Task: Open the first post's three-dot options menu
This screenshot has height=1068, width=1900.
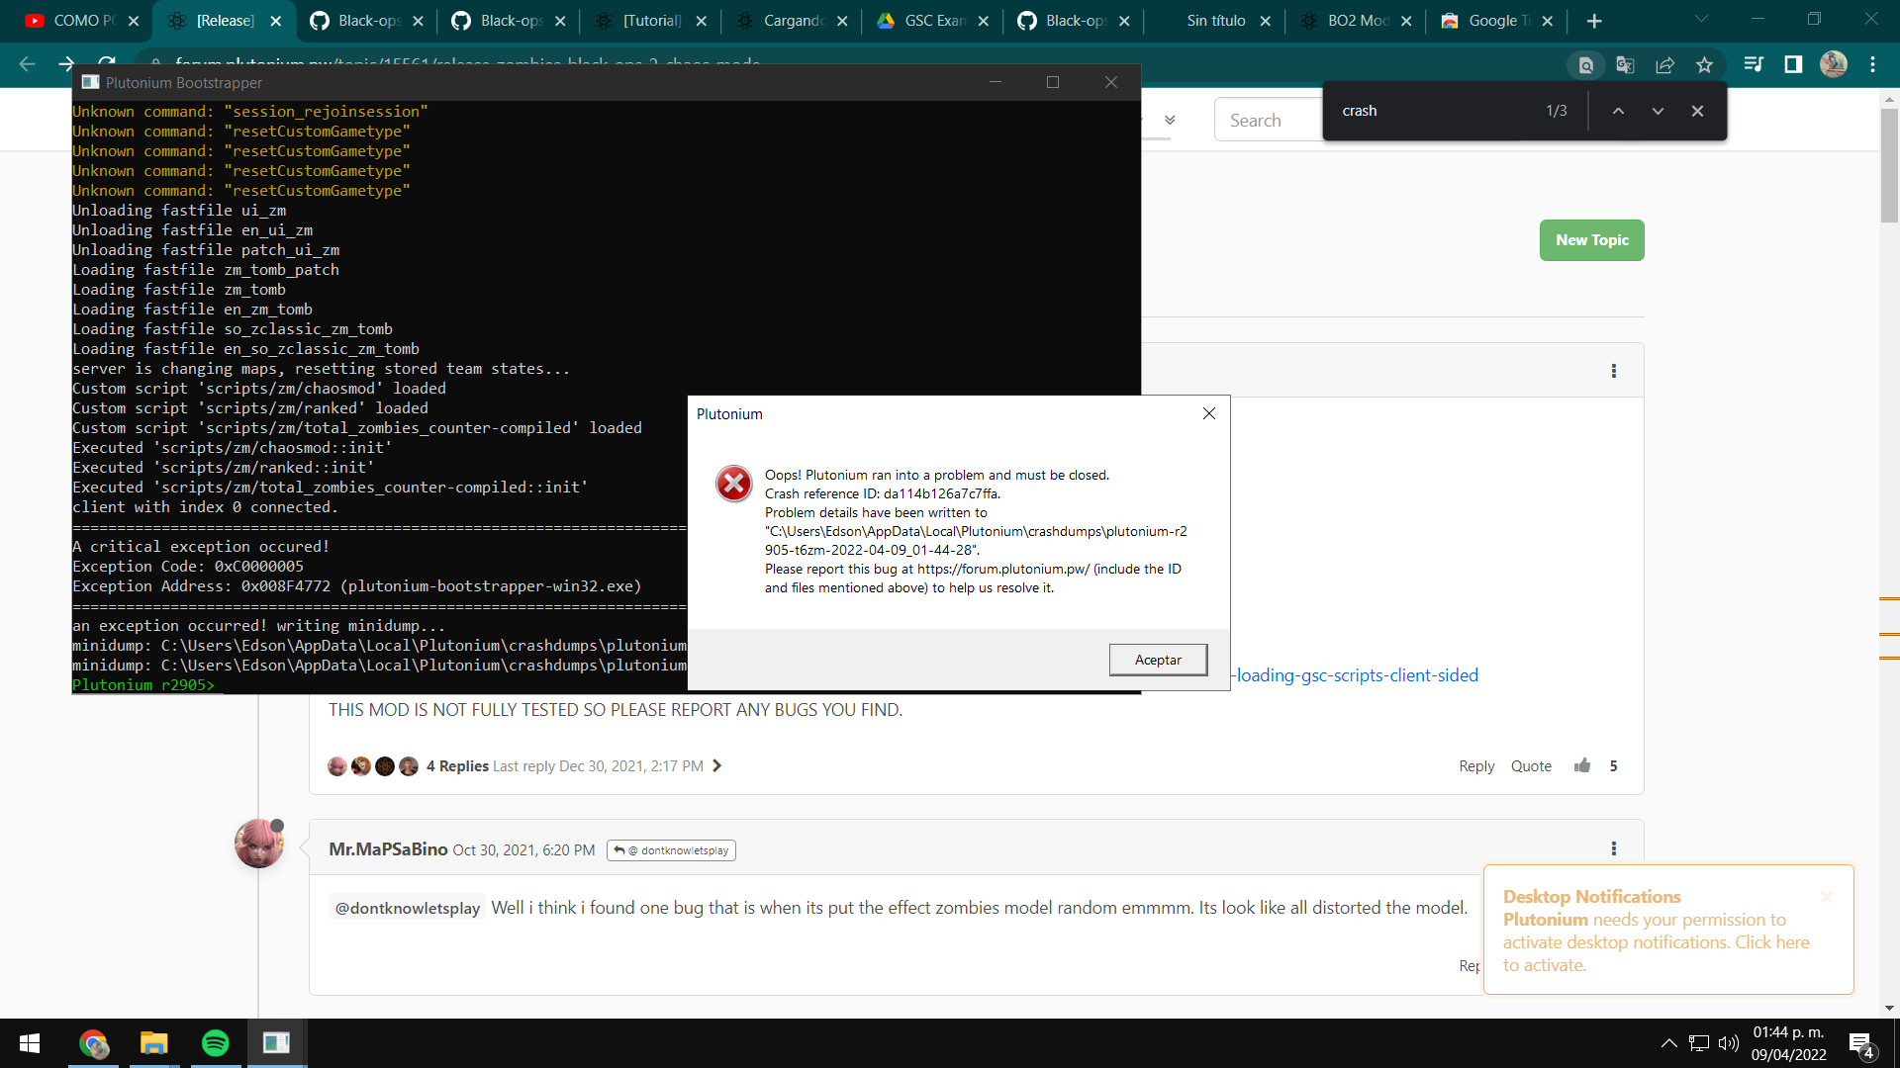Action: tap(1614, 371)
